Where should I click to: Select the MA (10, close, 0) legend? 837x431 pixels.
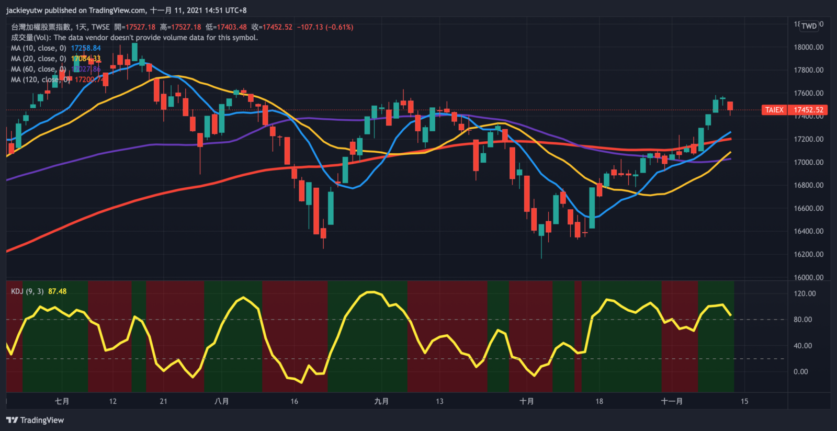pyautogui.click(x=38, y=48)
